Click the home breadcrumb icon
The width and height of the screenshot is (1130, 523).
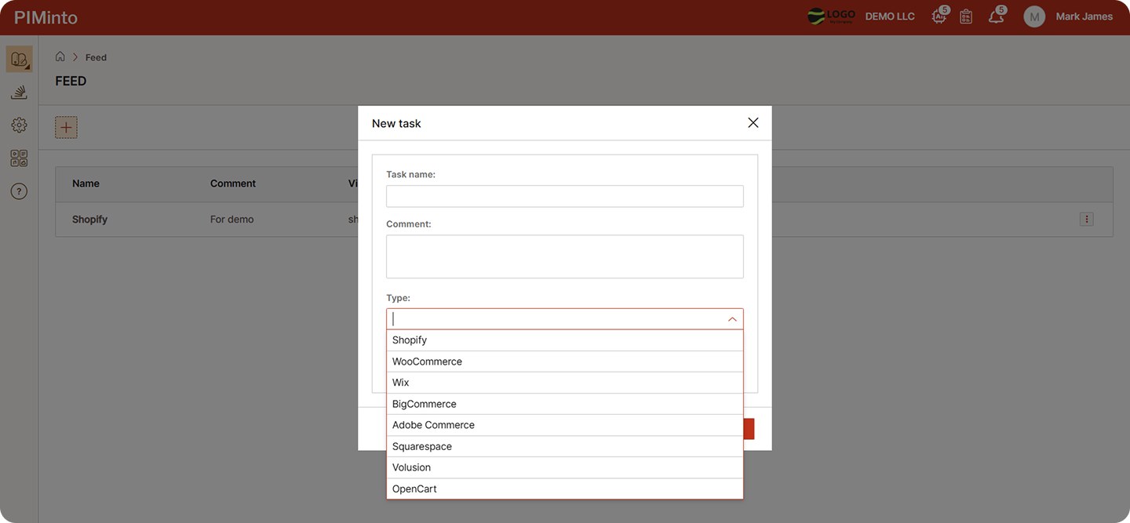60,56
